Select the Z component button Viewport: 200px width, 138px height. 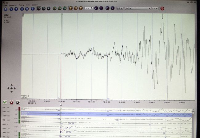pyautogui.click(x=71, y=9)
